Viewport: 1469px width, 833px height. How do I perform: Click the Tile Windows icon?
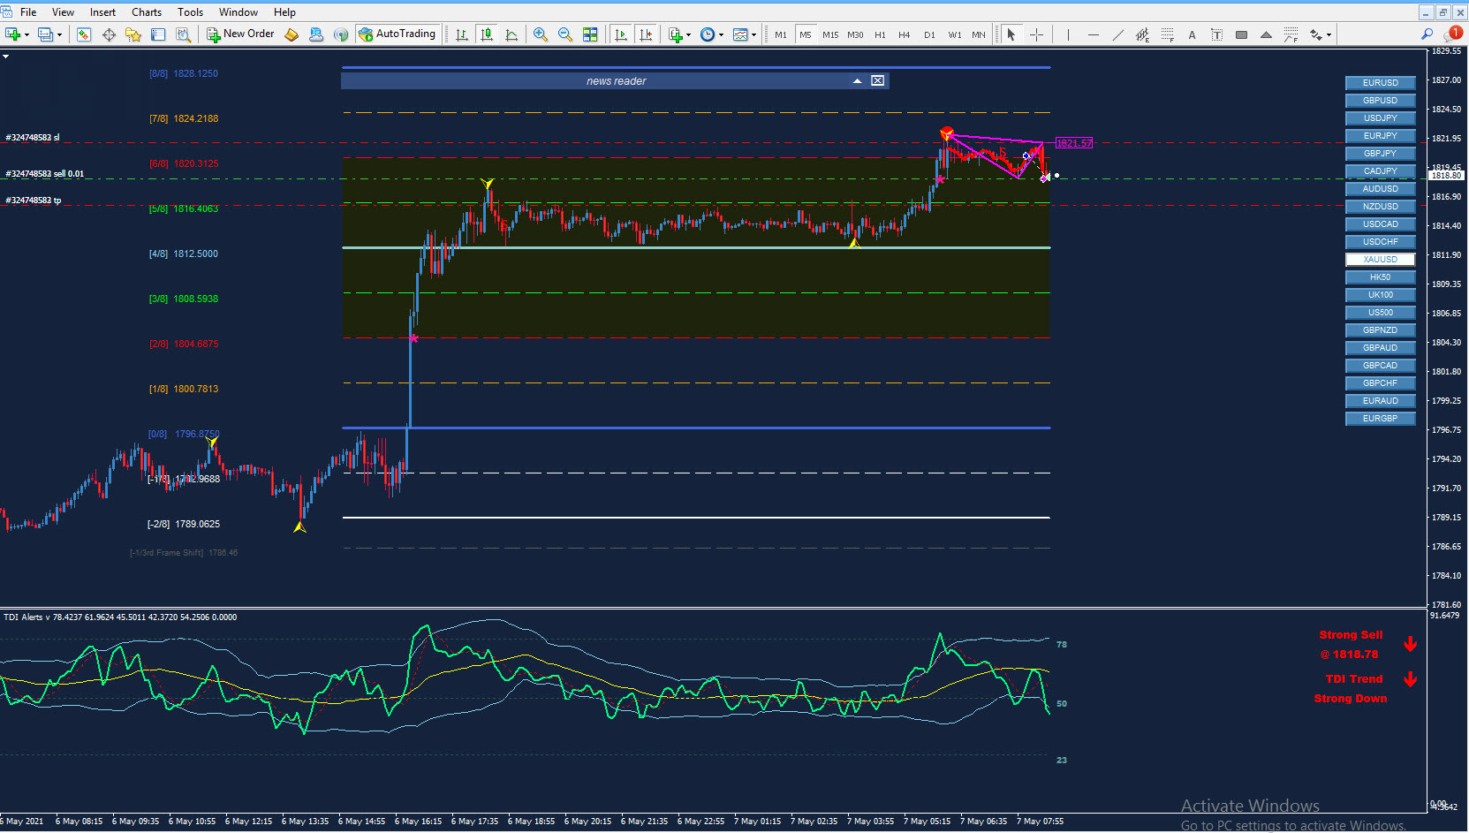(590, 34)
